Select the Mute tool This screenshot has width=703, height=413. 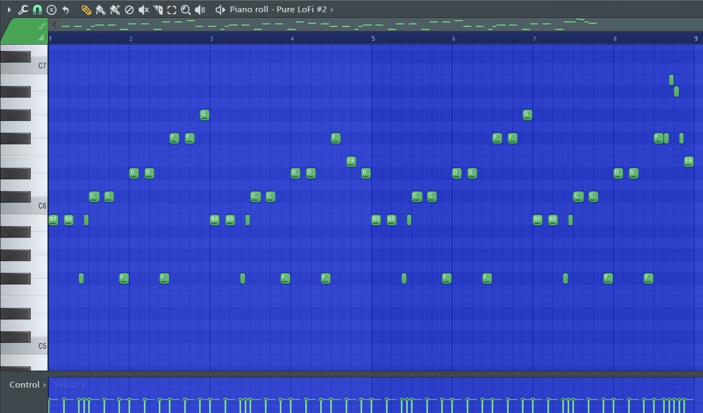[143, 10]
